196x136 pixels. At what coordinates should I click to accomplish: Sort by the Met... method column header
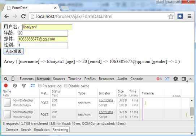click(x=44, y=93)
